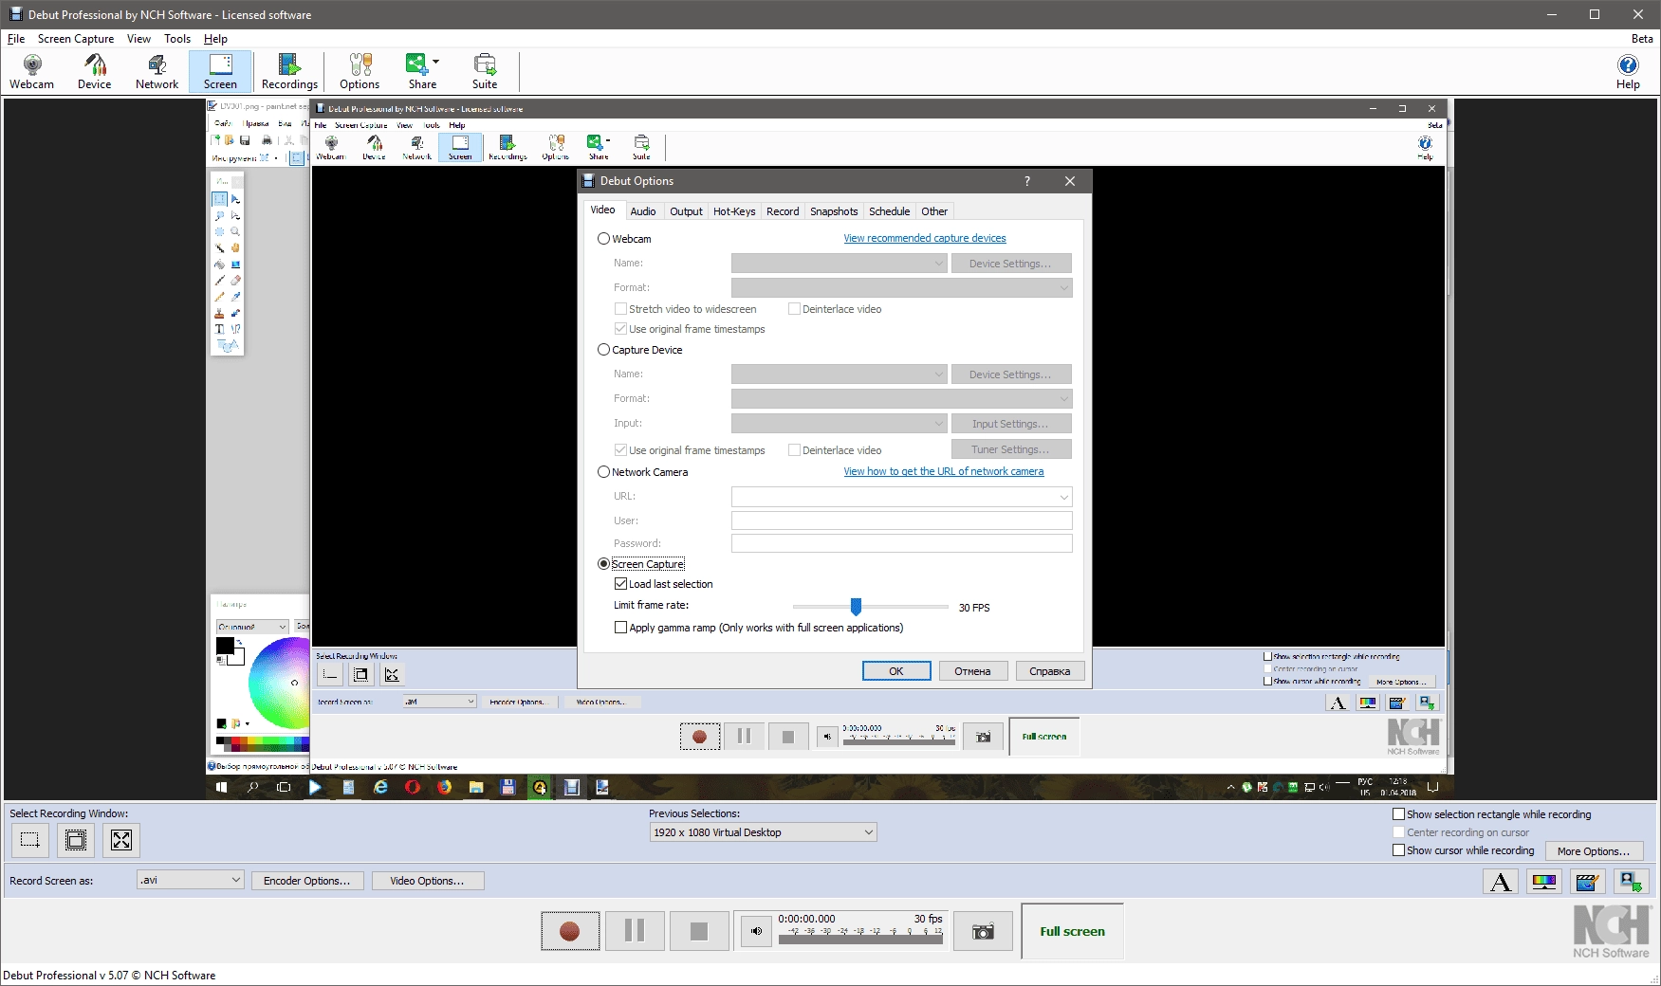Viewport: 1661px width, 986px height.
Task: Pick the rectangle selection recording window icon
Action: point(30,840)
